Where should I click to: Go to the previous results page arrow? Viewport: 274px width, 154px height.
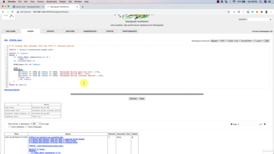point(231,124)
